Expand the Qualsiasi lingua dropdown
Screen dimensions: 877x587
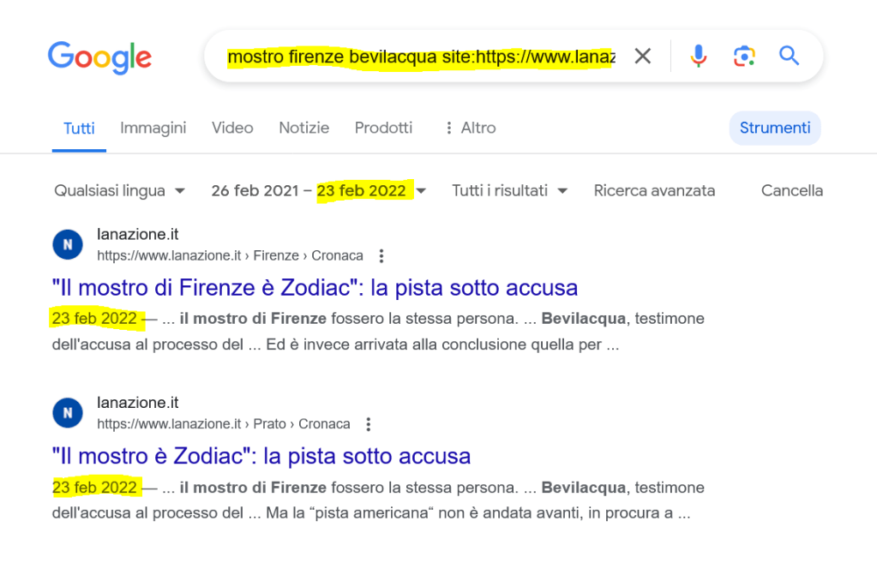(x=119, y=190)
